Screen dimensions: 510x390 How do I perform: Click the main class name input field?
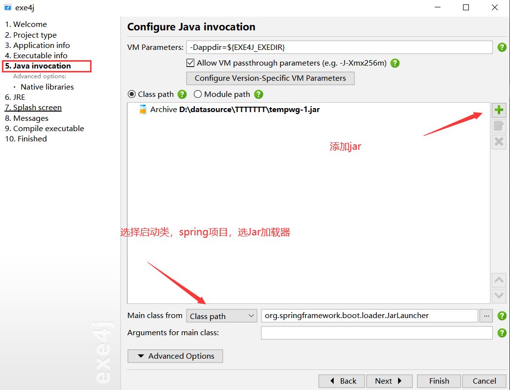370,316
